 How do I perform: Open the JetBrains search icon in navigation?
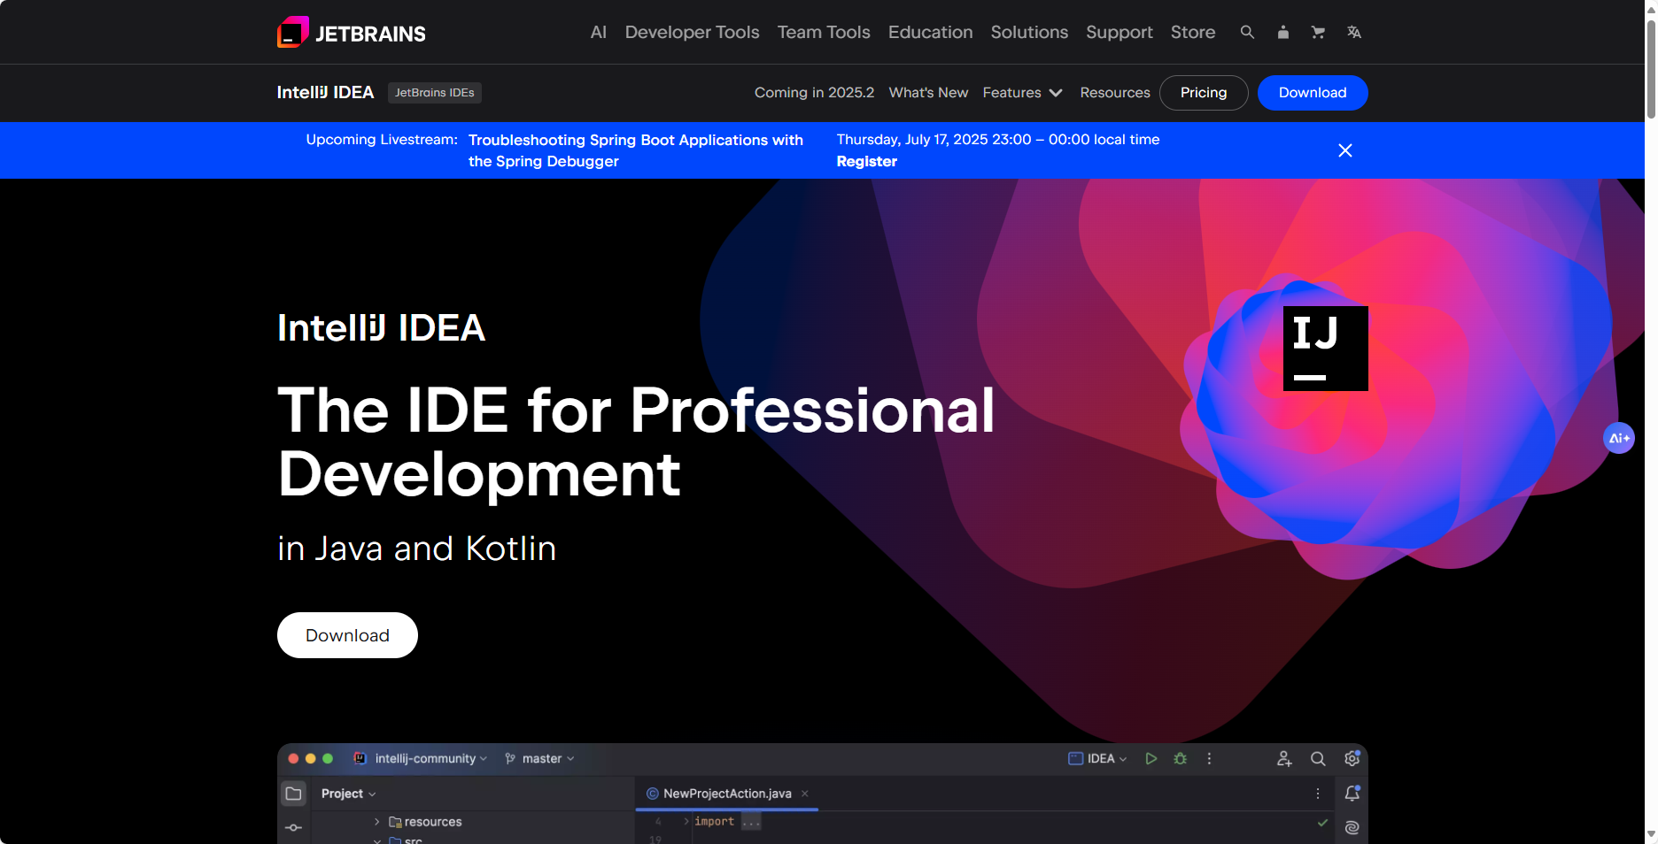pos(1247,32)
